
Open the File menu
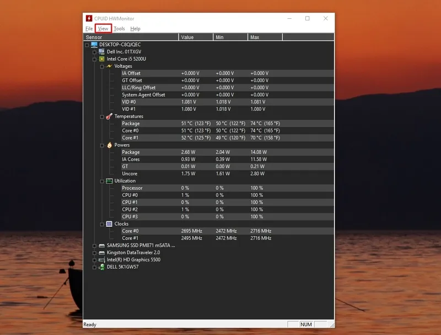coord(89,29)
